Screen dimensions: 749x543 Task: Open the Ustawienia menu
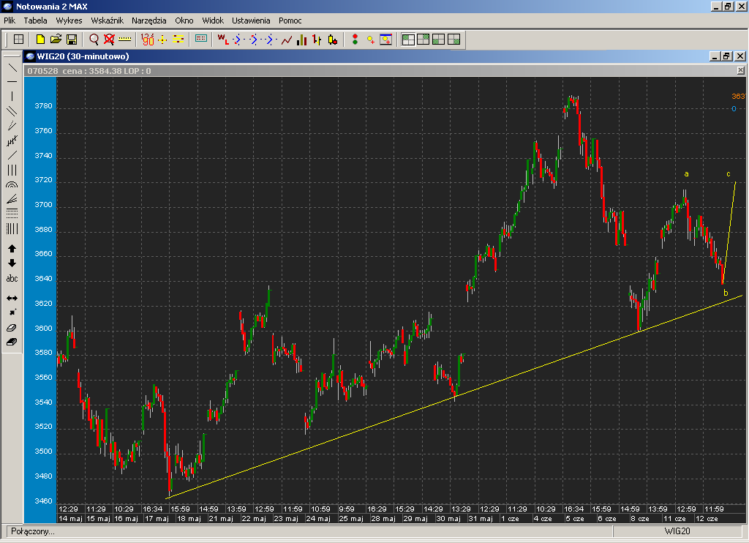[251, 20]
